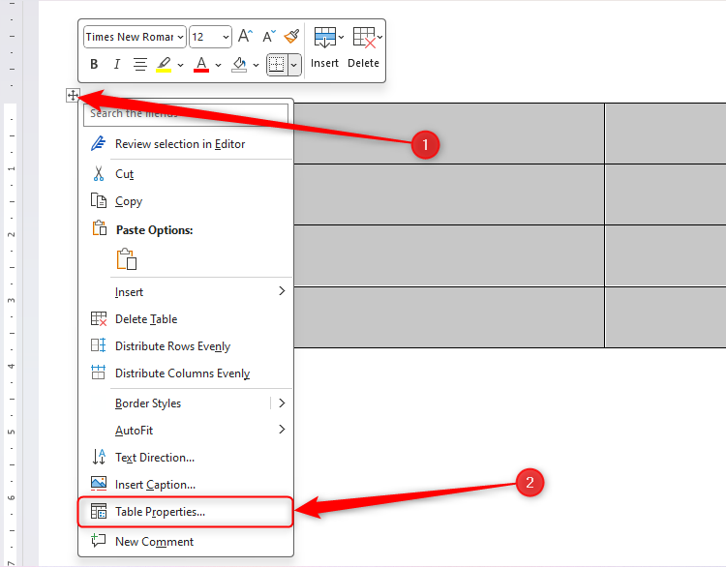This screenshot has height=567, width=726.
Task: Select Distribute Rows Evenly
Action: point(186,345)
